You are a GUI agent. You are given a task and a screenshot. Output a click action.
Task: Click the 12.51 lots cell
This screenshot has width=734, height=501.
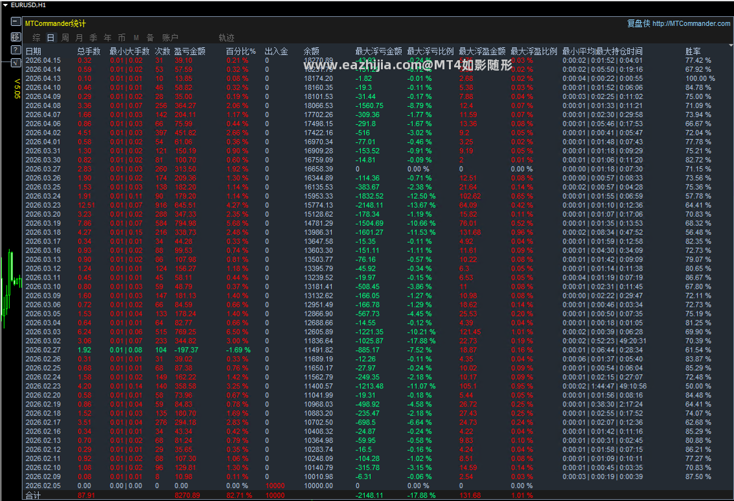tap(86, 205)
